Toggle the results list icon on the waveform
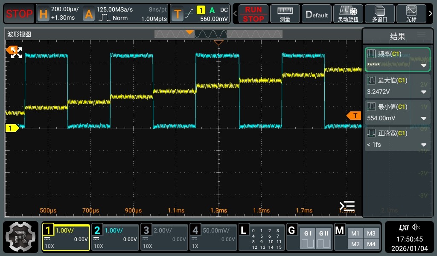Viewport: 437px width, 256px height. click(x=347, y=206)
